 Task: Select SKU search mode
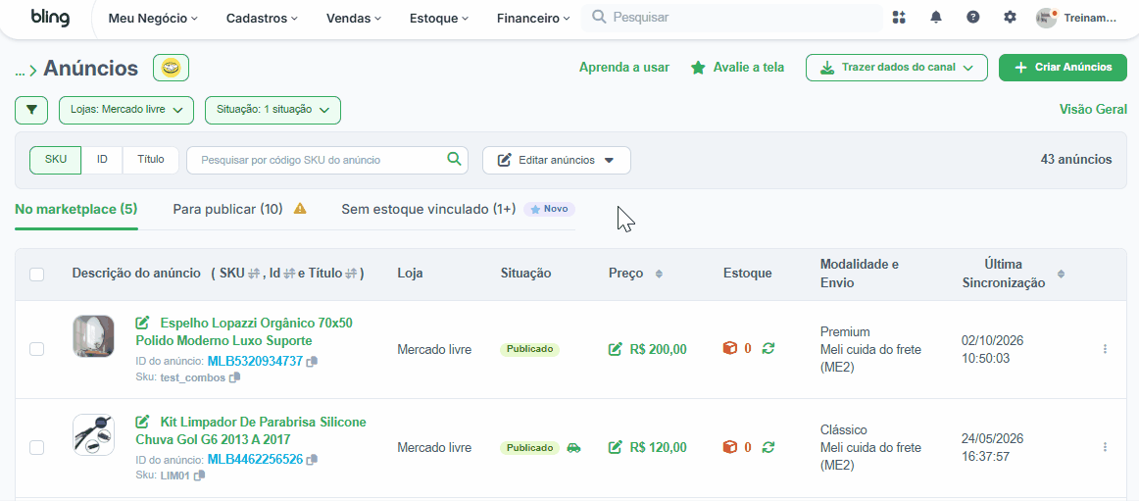[55, 160]
